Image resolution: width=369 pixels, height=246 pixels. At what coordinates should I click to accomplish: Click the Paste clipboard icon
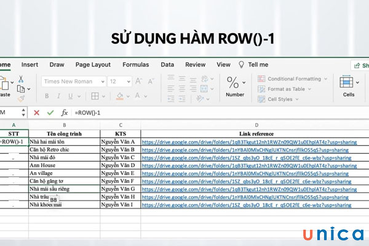pos(5,84)
